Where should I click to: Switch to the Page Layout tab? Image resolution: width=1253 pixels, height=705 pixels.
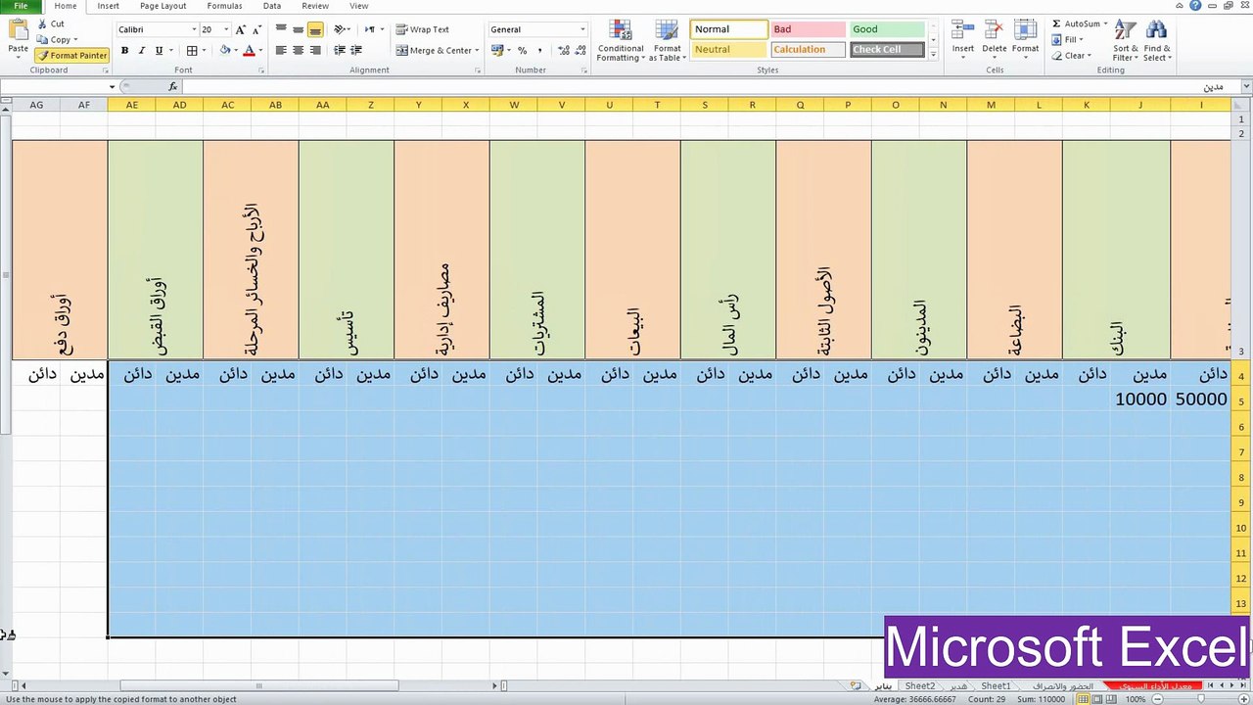coord(162,6)
